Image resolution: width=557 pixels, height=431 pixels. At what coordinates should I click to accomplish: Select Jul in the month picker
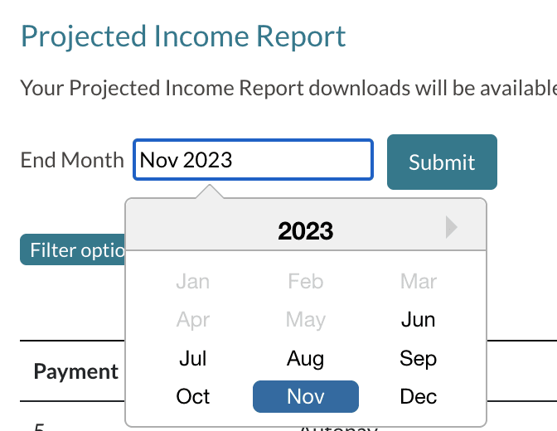[x=193, y=359]
